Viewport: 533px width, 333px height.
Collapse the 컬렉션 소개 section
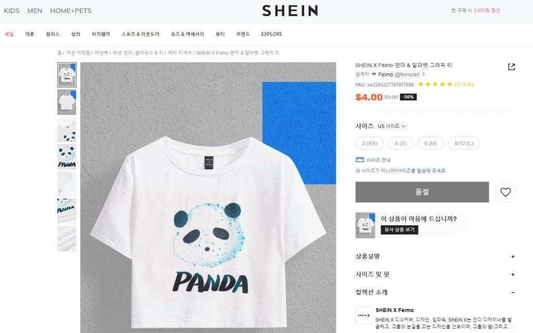pos(436,292)
